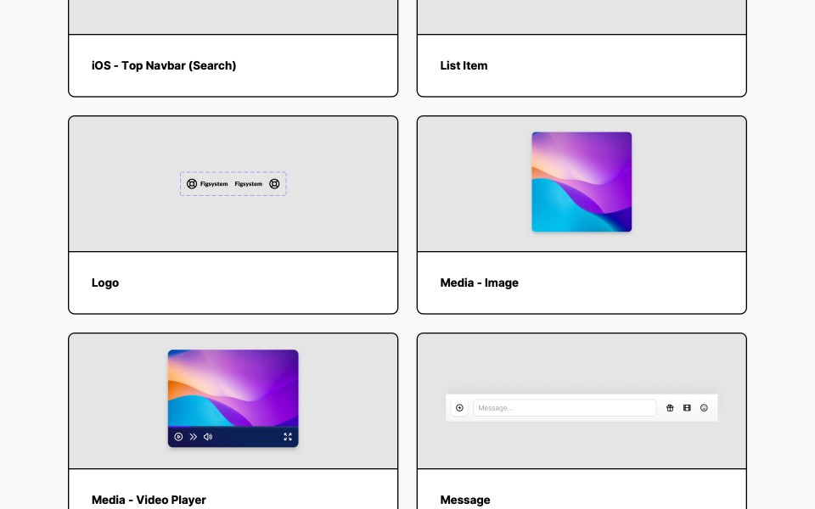Open the iOS - Top Navbar (Search) title
Viewport: 815px width, 509px height.
pyautogui.click(x=164, y=65)
